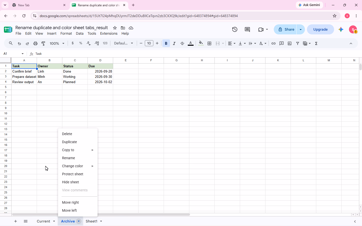Open the fill color bucket
This screenshot has height=226, width=362.
[x=201, y=43]
